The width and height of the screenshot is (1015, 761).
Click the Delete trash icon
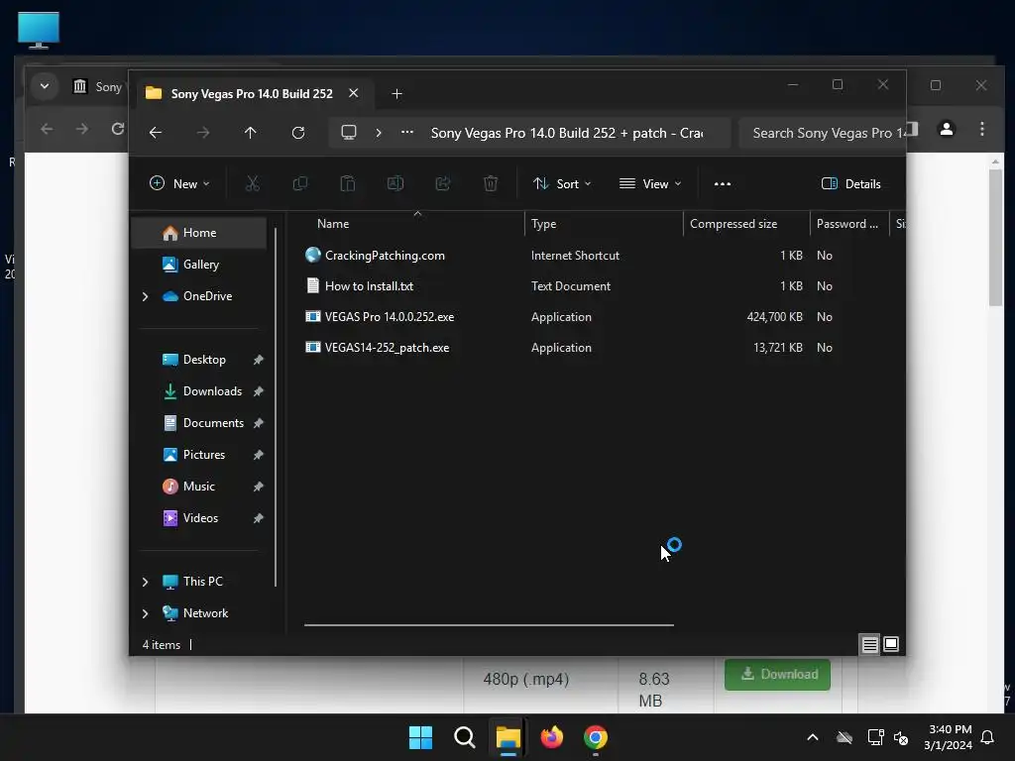coord(491,183)
